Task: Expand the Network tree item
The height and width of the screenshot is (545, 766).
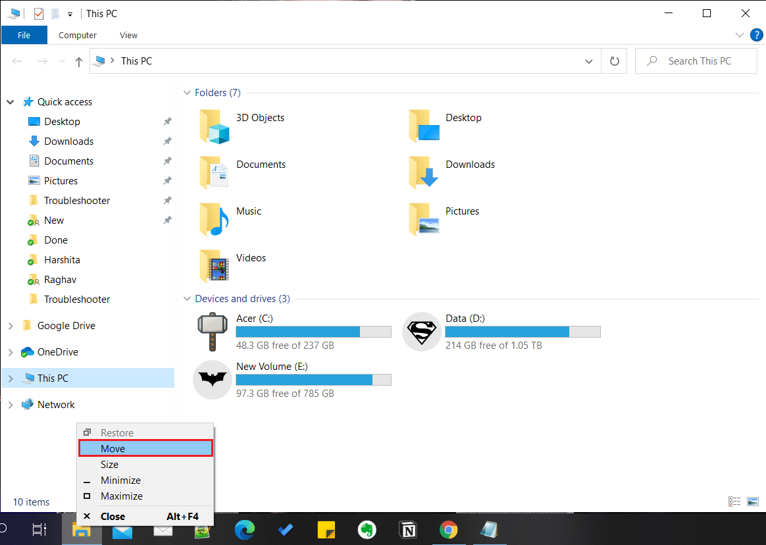Action: pos(11,404)
